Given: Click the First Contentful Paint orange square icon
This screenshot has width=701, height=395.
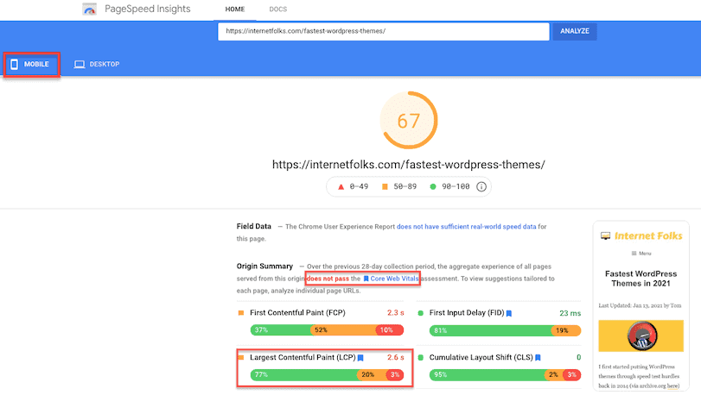Looking at the screenshot, I should (241, 313).
